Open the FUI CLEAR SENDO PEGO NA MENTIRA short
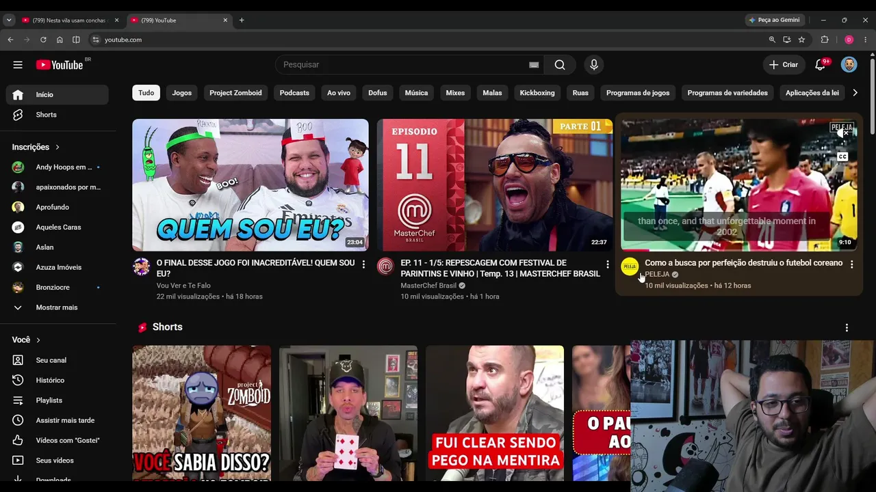 click(x=495, y=413)
